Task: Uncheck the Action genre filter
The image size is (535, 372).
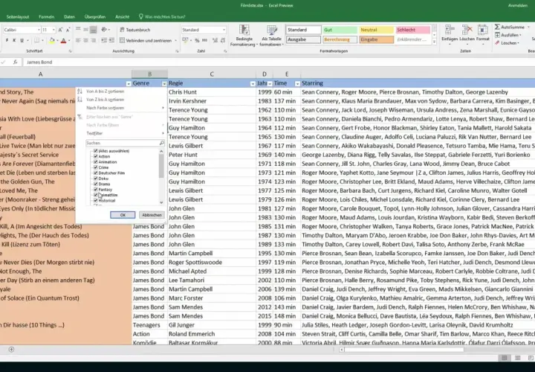Action: tap(96, 156)
